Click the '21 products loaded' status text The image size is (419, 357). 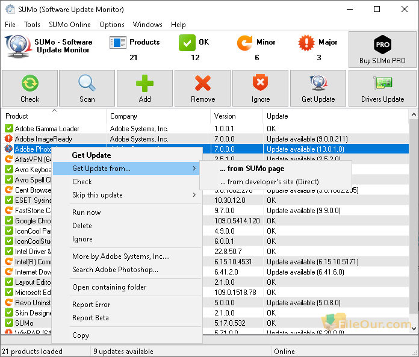click(x=32, y=352)
